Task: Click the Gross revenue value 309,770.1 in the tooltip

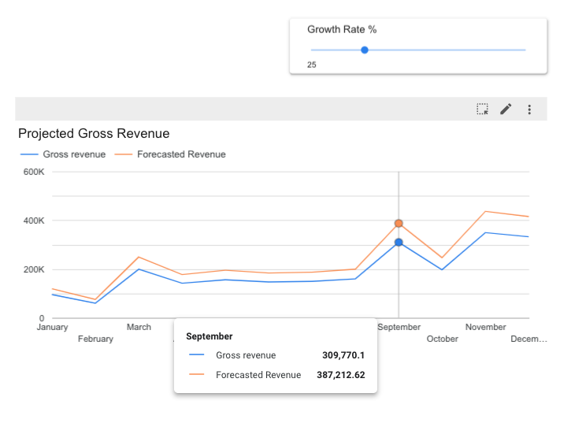Action: pyautogui.click(x=343, y=355)
